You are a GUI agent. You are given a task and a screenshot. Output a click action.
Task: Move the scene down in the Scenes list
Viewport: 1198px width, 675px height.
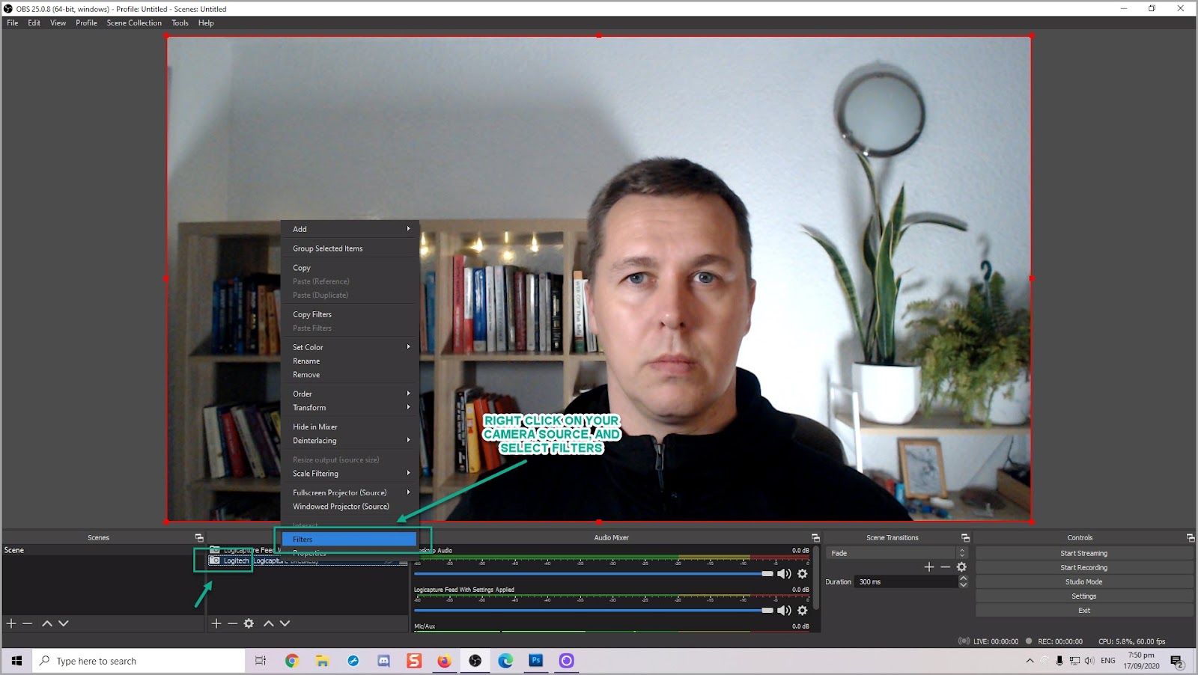64,623
